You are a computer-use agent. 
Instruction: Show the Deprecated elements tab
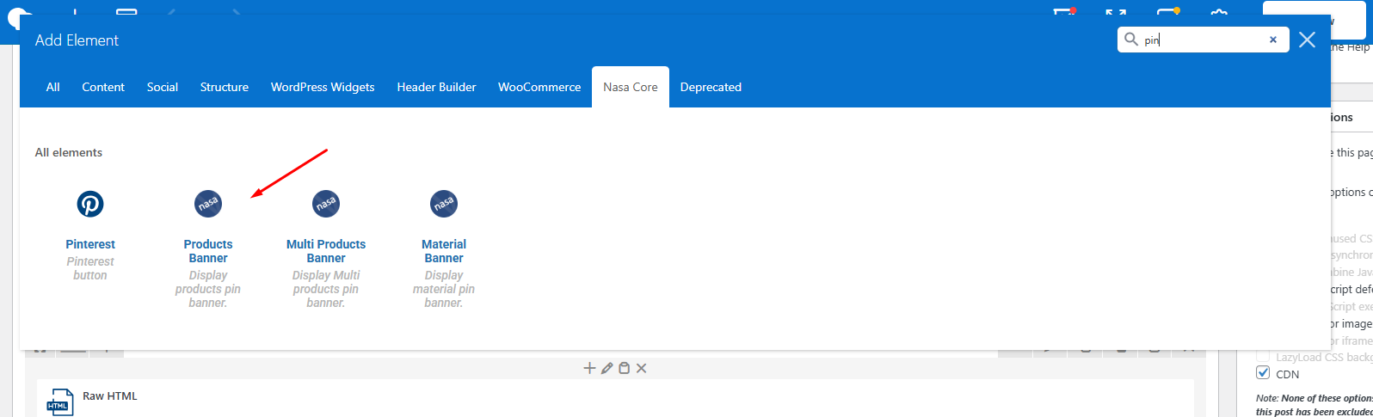[x=711, y=87]
